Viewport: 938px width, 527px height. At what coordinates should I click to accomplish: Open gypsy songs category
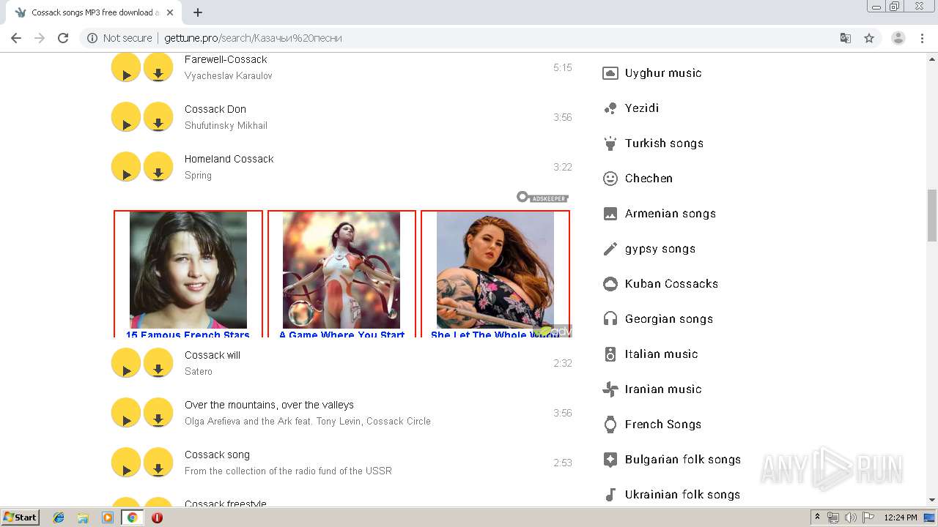(x=660, y=249)
